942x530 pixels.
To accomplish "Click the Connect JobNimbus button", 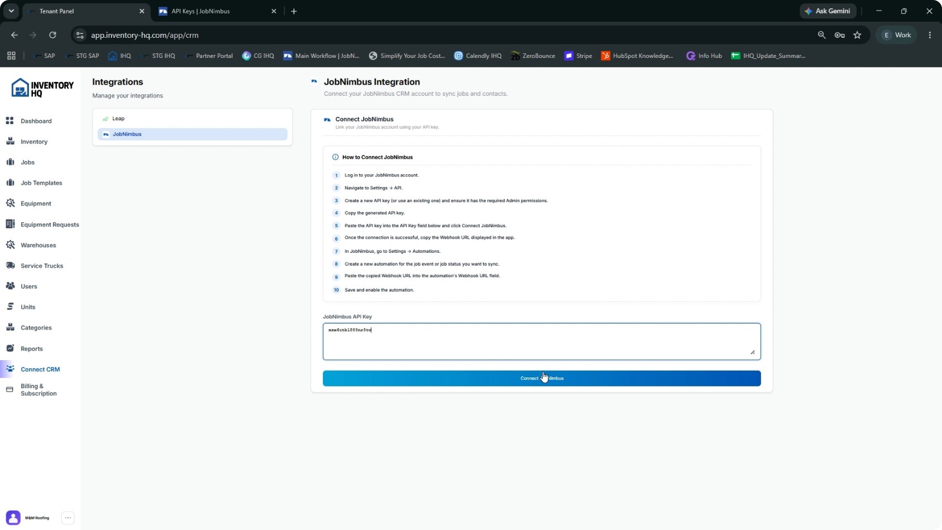I will click(542, 379).
